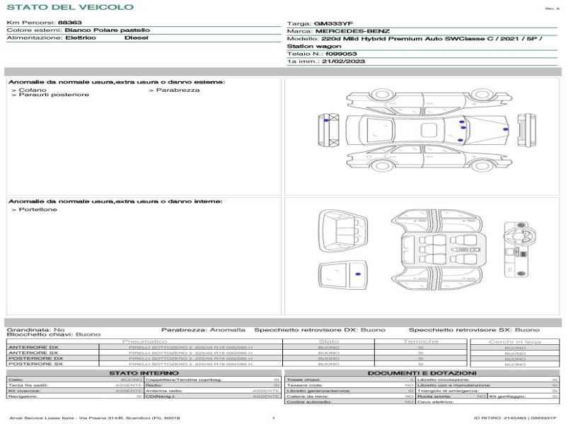Click the front bumper view diagram

pos(526,130)
